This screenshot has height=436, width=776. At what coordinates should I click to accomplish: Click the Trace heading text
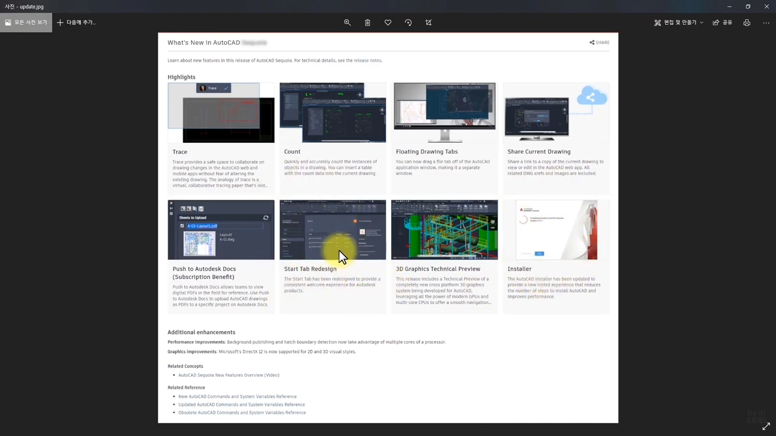click(x=179, y=152)
